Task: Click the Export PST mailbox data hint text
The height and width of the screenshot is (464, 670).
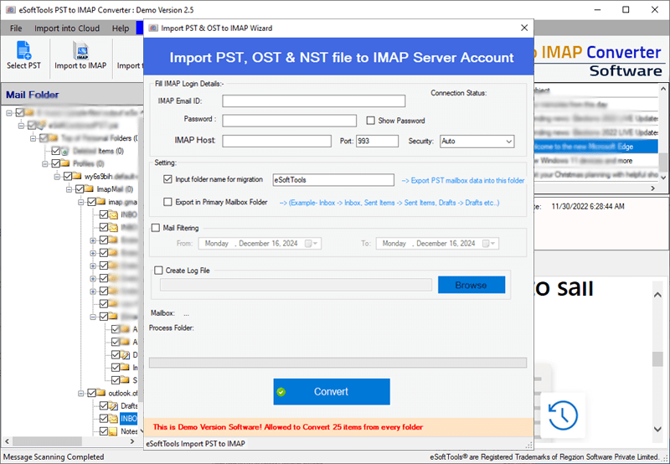Action: [x=463, y=181]
